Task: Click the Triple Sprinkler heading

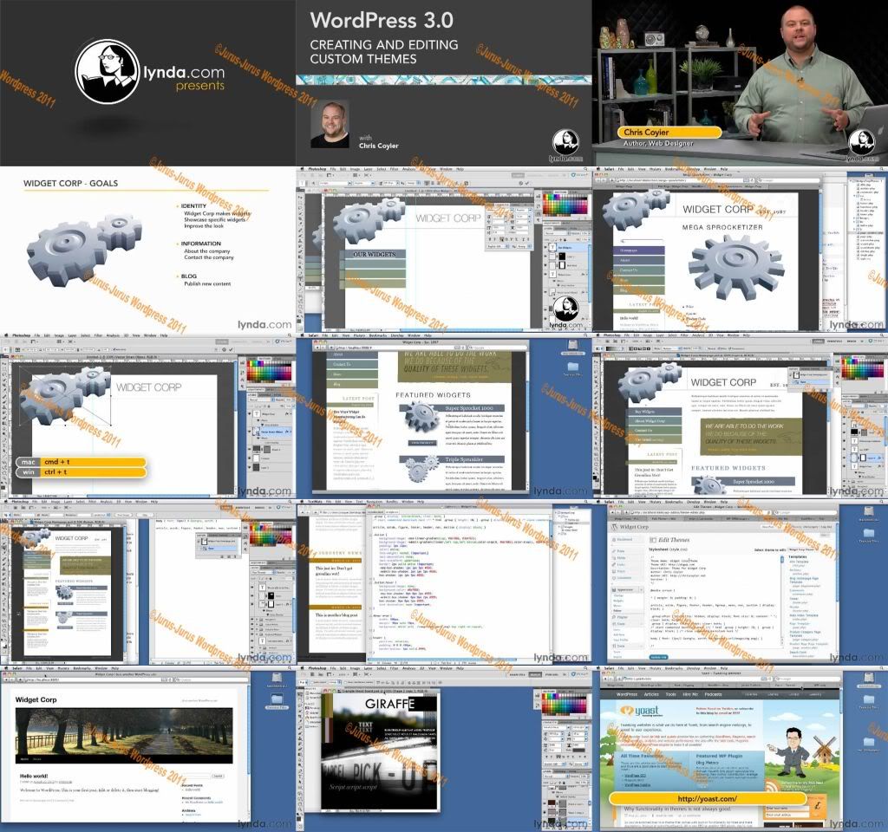Action: click(x=464, y=459)
